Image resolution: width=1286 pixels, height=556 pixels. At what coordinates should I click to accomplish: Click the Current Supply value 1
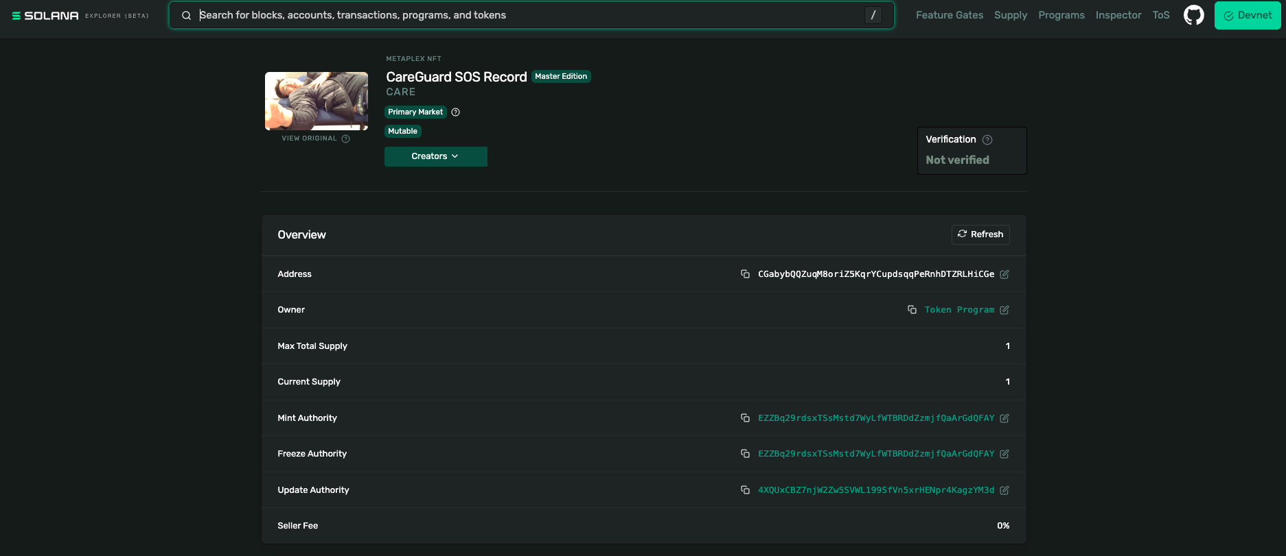tap(1007, 382)
